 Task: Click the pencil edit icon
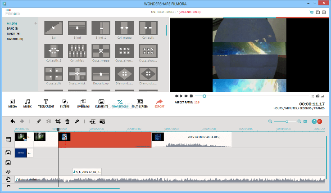tap(39, 121)
